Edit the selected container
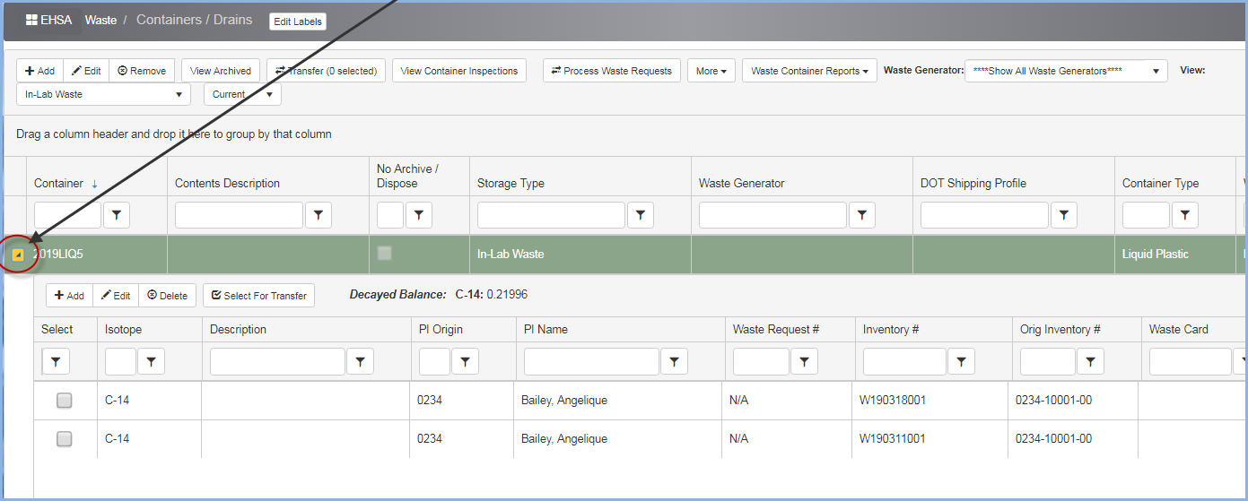This screenshot has height=501, width=1248. pyautogui.click(x=86, y=71)
